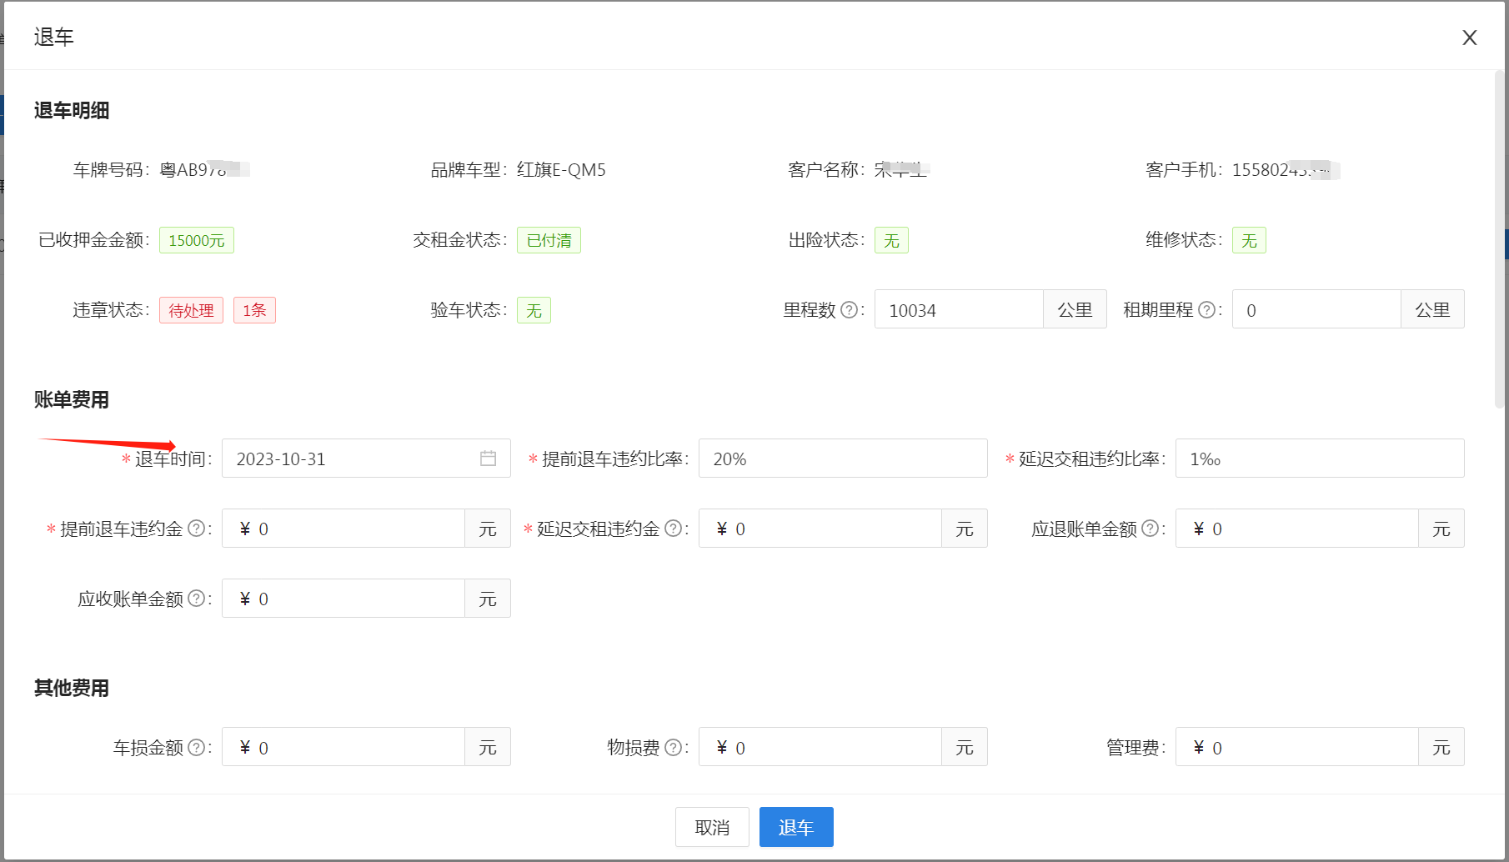Viewport: 1509px width, 862px height.
Task: Click the dialog's vertical scrollbar
Action: [1499, 242]
